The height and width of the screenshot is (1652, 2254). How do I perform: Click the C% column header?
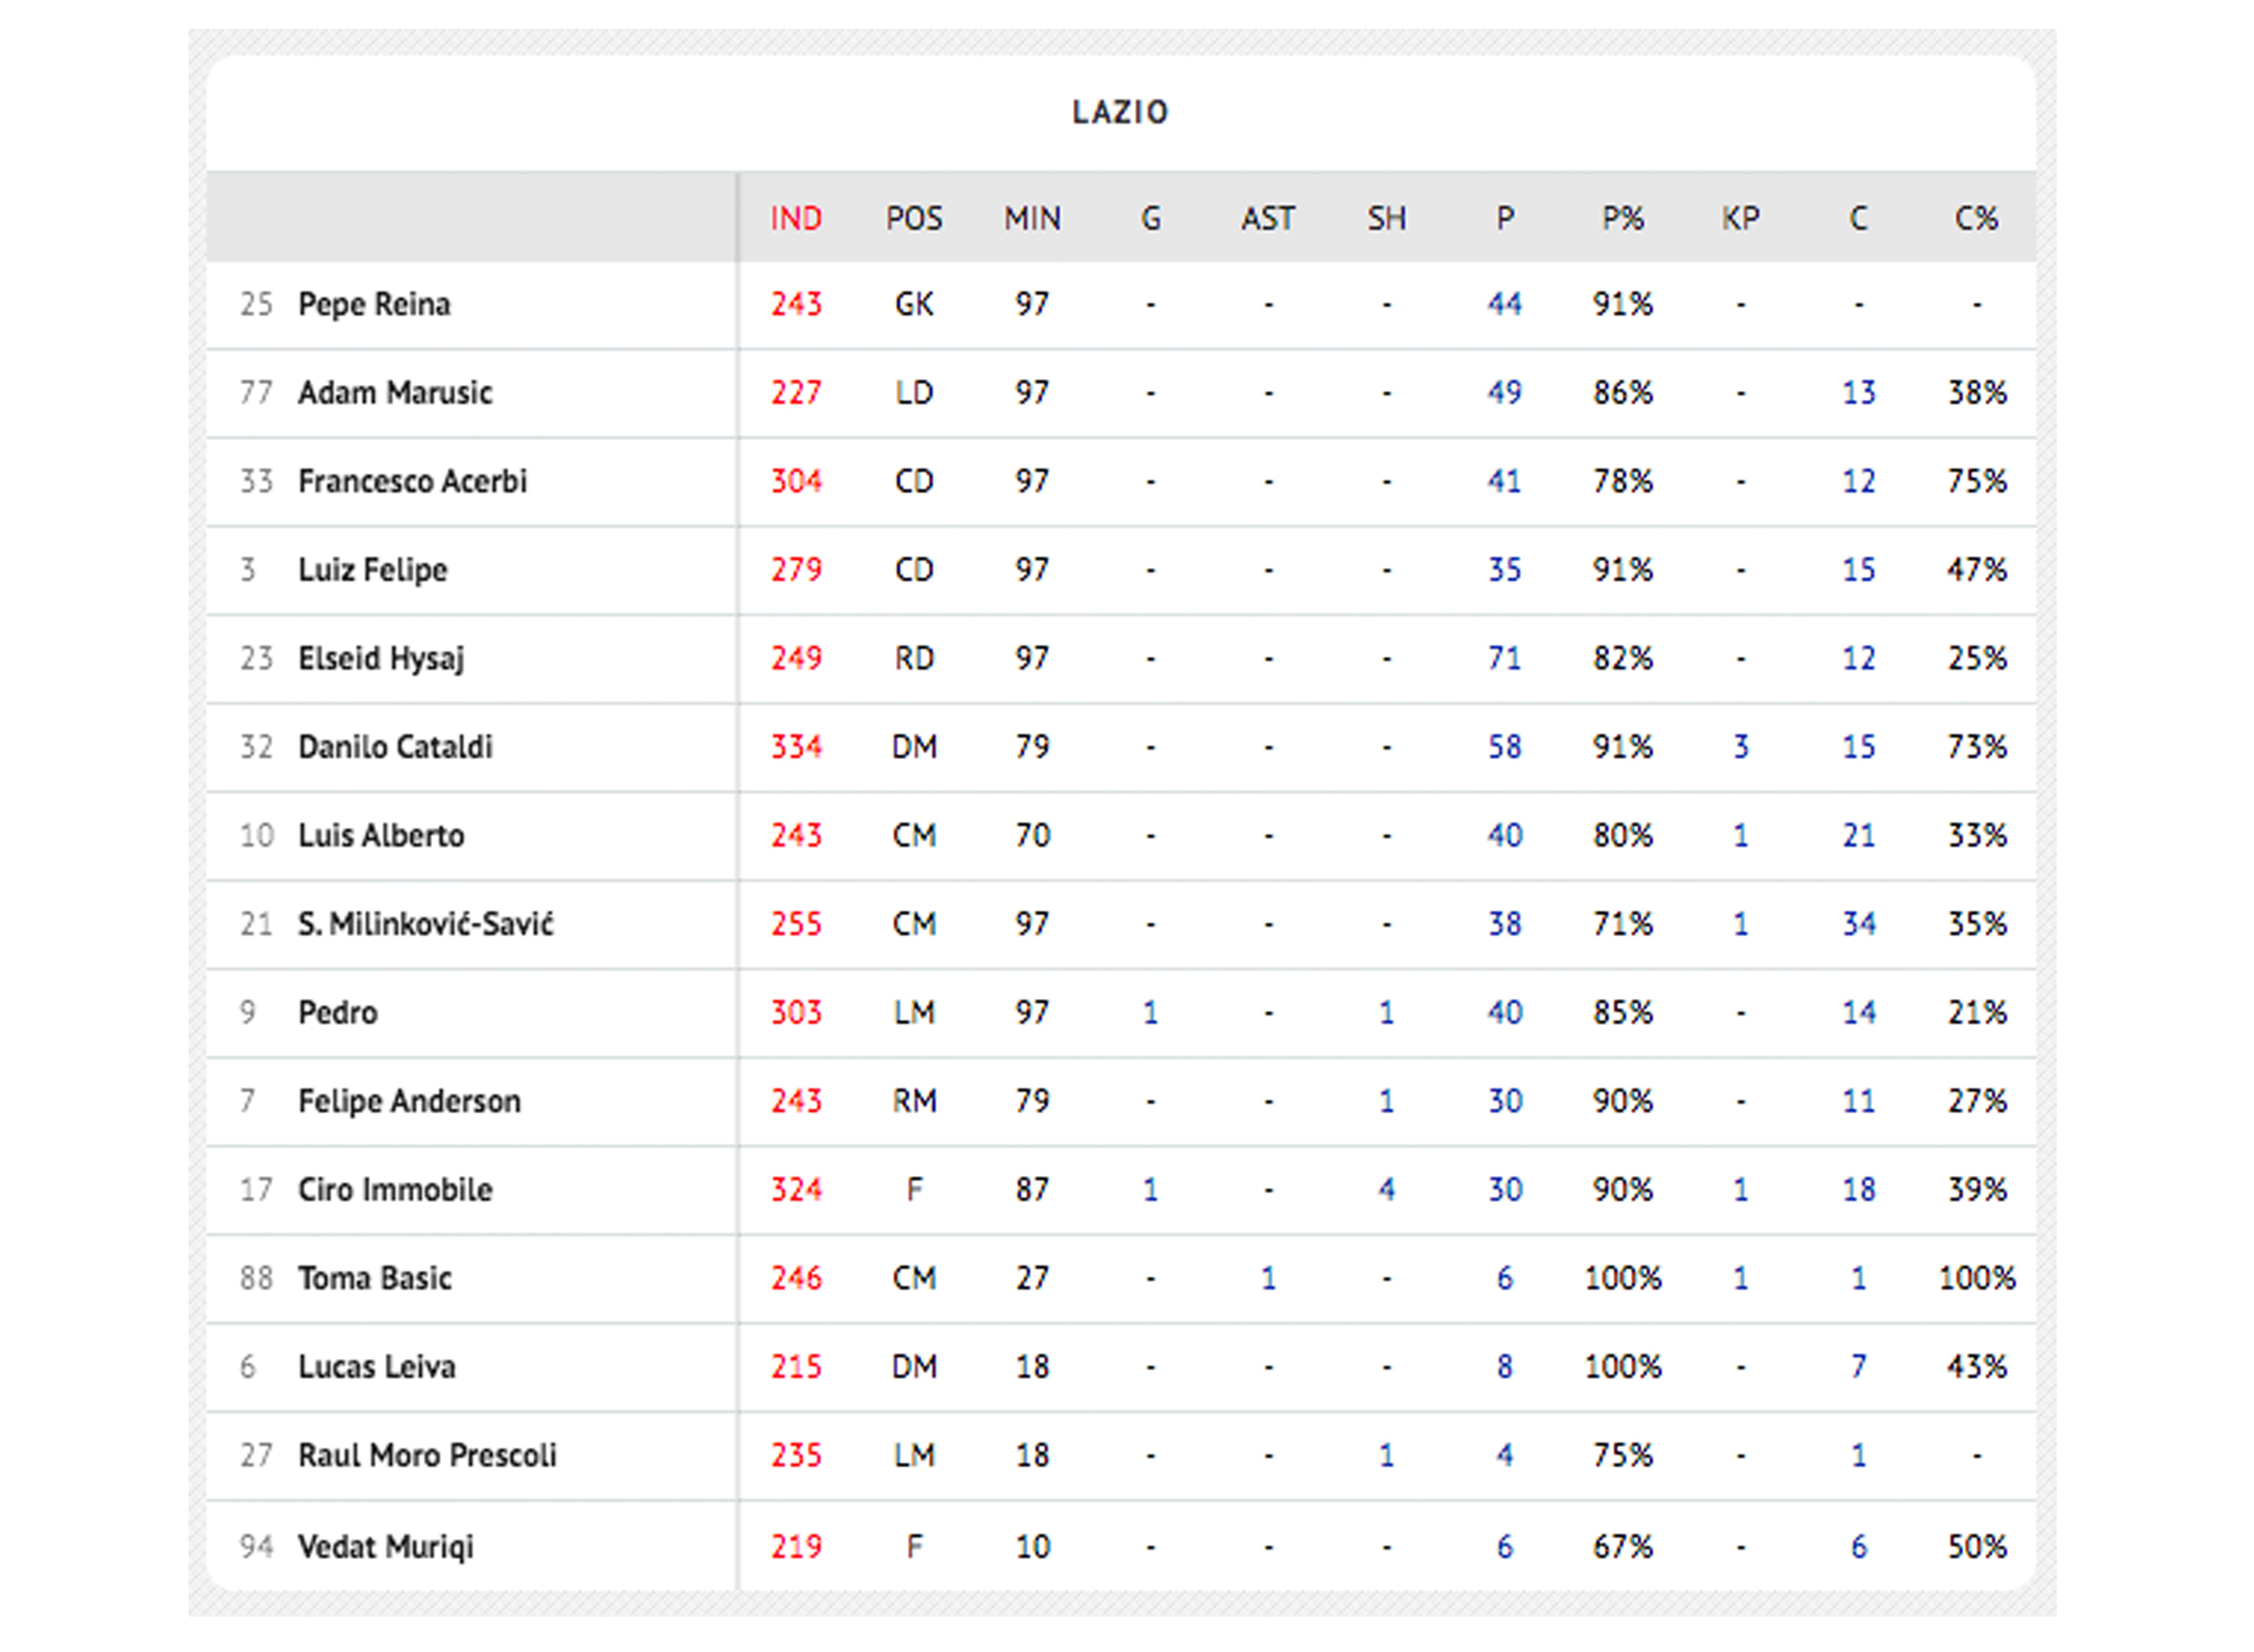pyautogui.click(x=1976, y=218)
